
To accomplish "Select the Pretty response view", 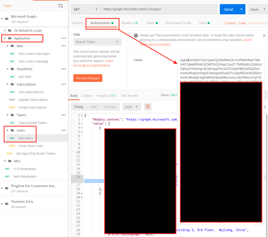I will [x=79, y=107].
